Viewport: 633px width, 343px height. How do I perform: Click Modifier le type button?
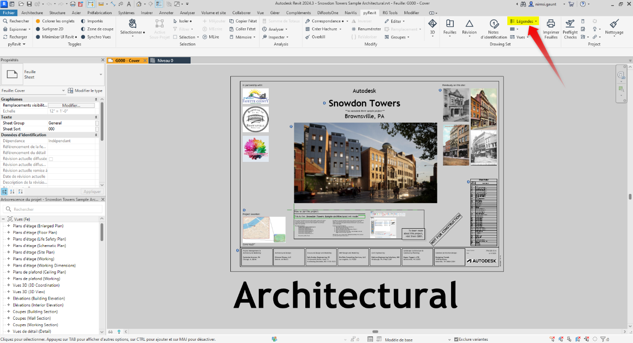click(85, 91)
